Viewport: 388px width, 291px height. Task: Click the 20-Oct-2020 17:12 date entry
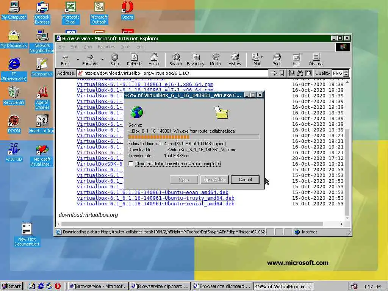[318, 158]
